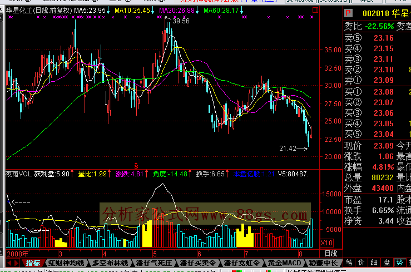This screenshot has width=411, height=272.
Task: Click the 本盘亿股:1.21 indicator value
Action: coord(254,174)
